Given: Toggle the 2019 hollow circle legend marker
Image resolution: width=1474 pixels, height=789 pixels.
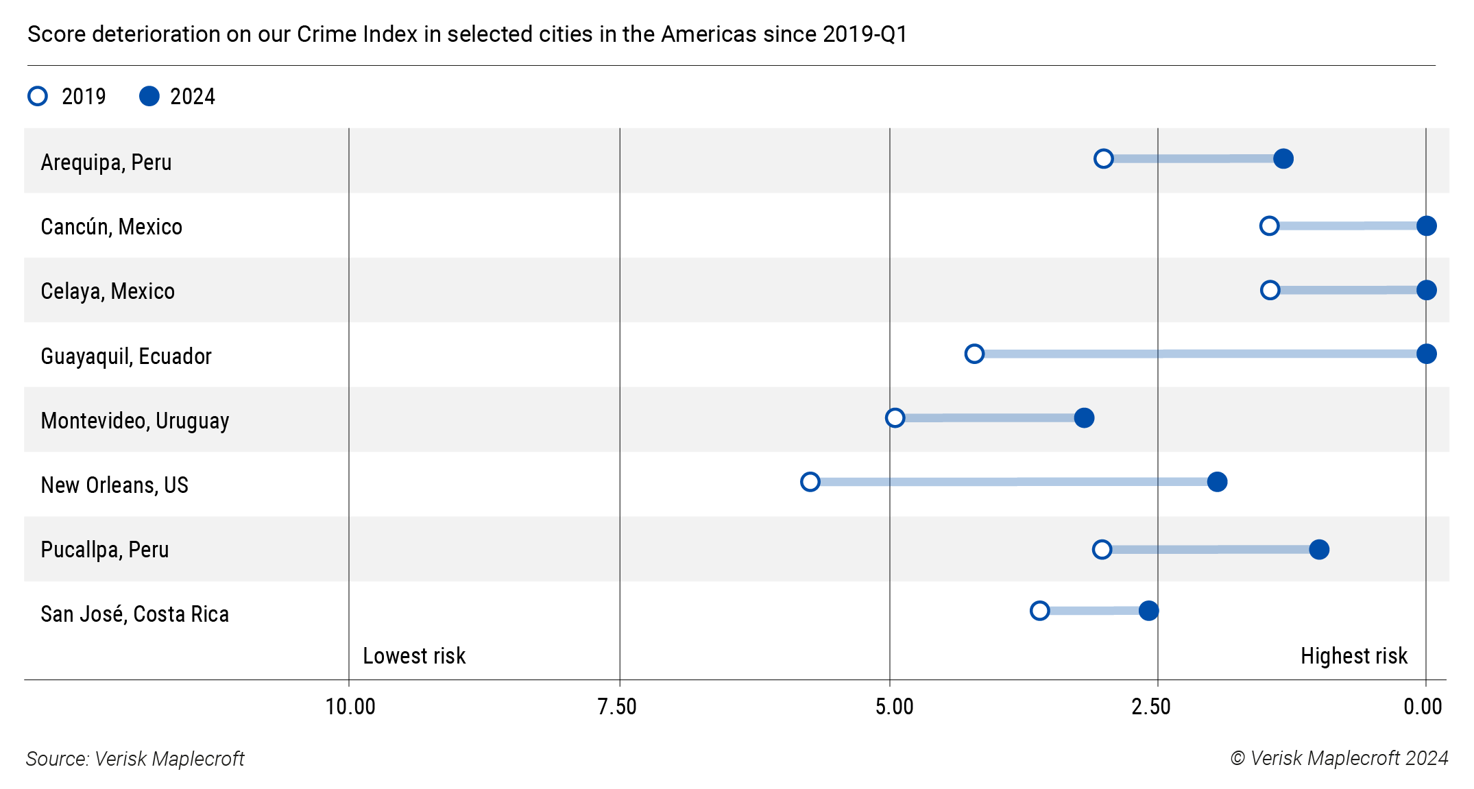Looking at the screenshot, I should click(x=38, y=97).
